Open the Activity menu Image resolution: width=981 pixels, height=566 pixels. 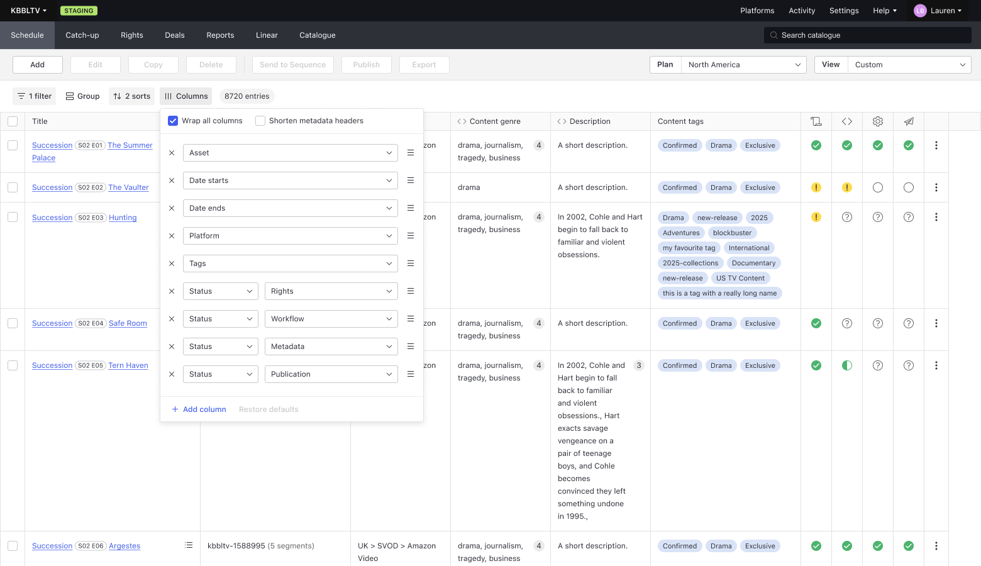[x=802, y=11]
